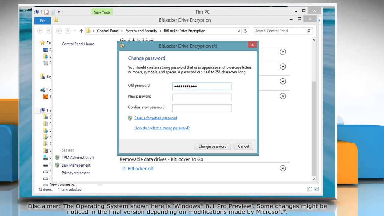
Task: Open the address bar history dropdown
Action: pos(239,31)
